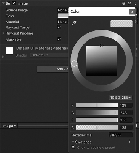The width and height of the screenshot is (139, 153).
Task: Open the Image component help reference
Action: click(x=124, y=3)
